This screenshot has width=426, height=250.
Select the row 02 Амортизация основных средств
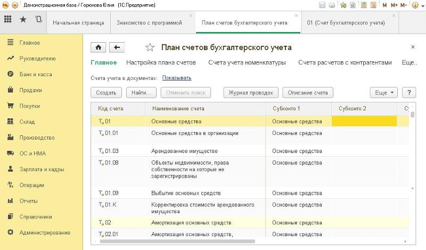(250, 222)
